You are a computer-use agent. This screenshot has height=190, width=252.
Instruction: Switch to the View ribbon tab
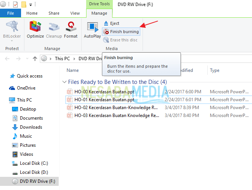coord(75,13)
